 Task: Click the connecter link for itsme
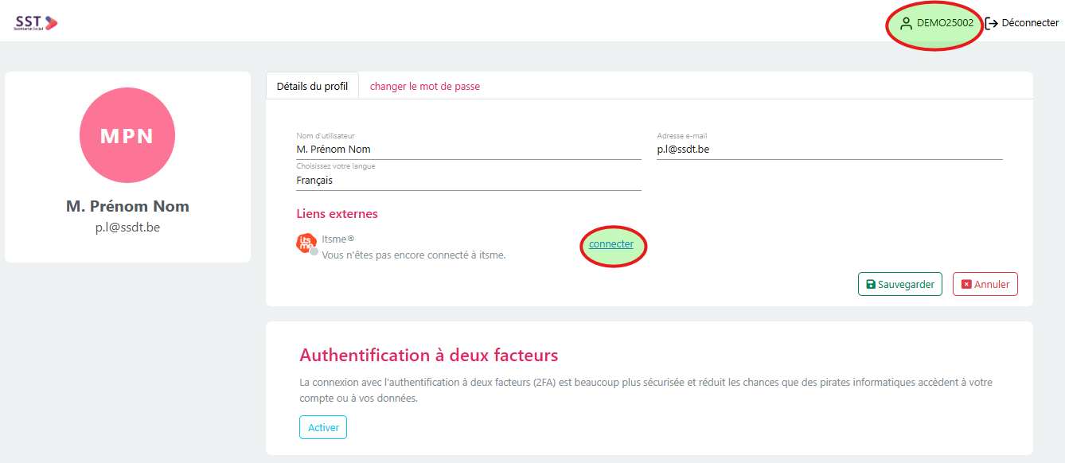tap(611, 244)
